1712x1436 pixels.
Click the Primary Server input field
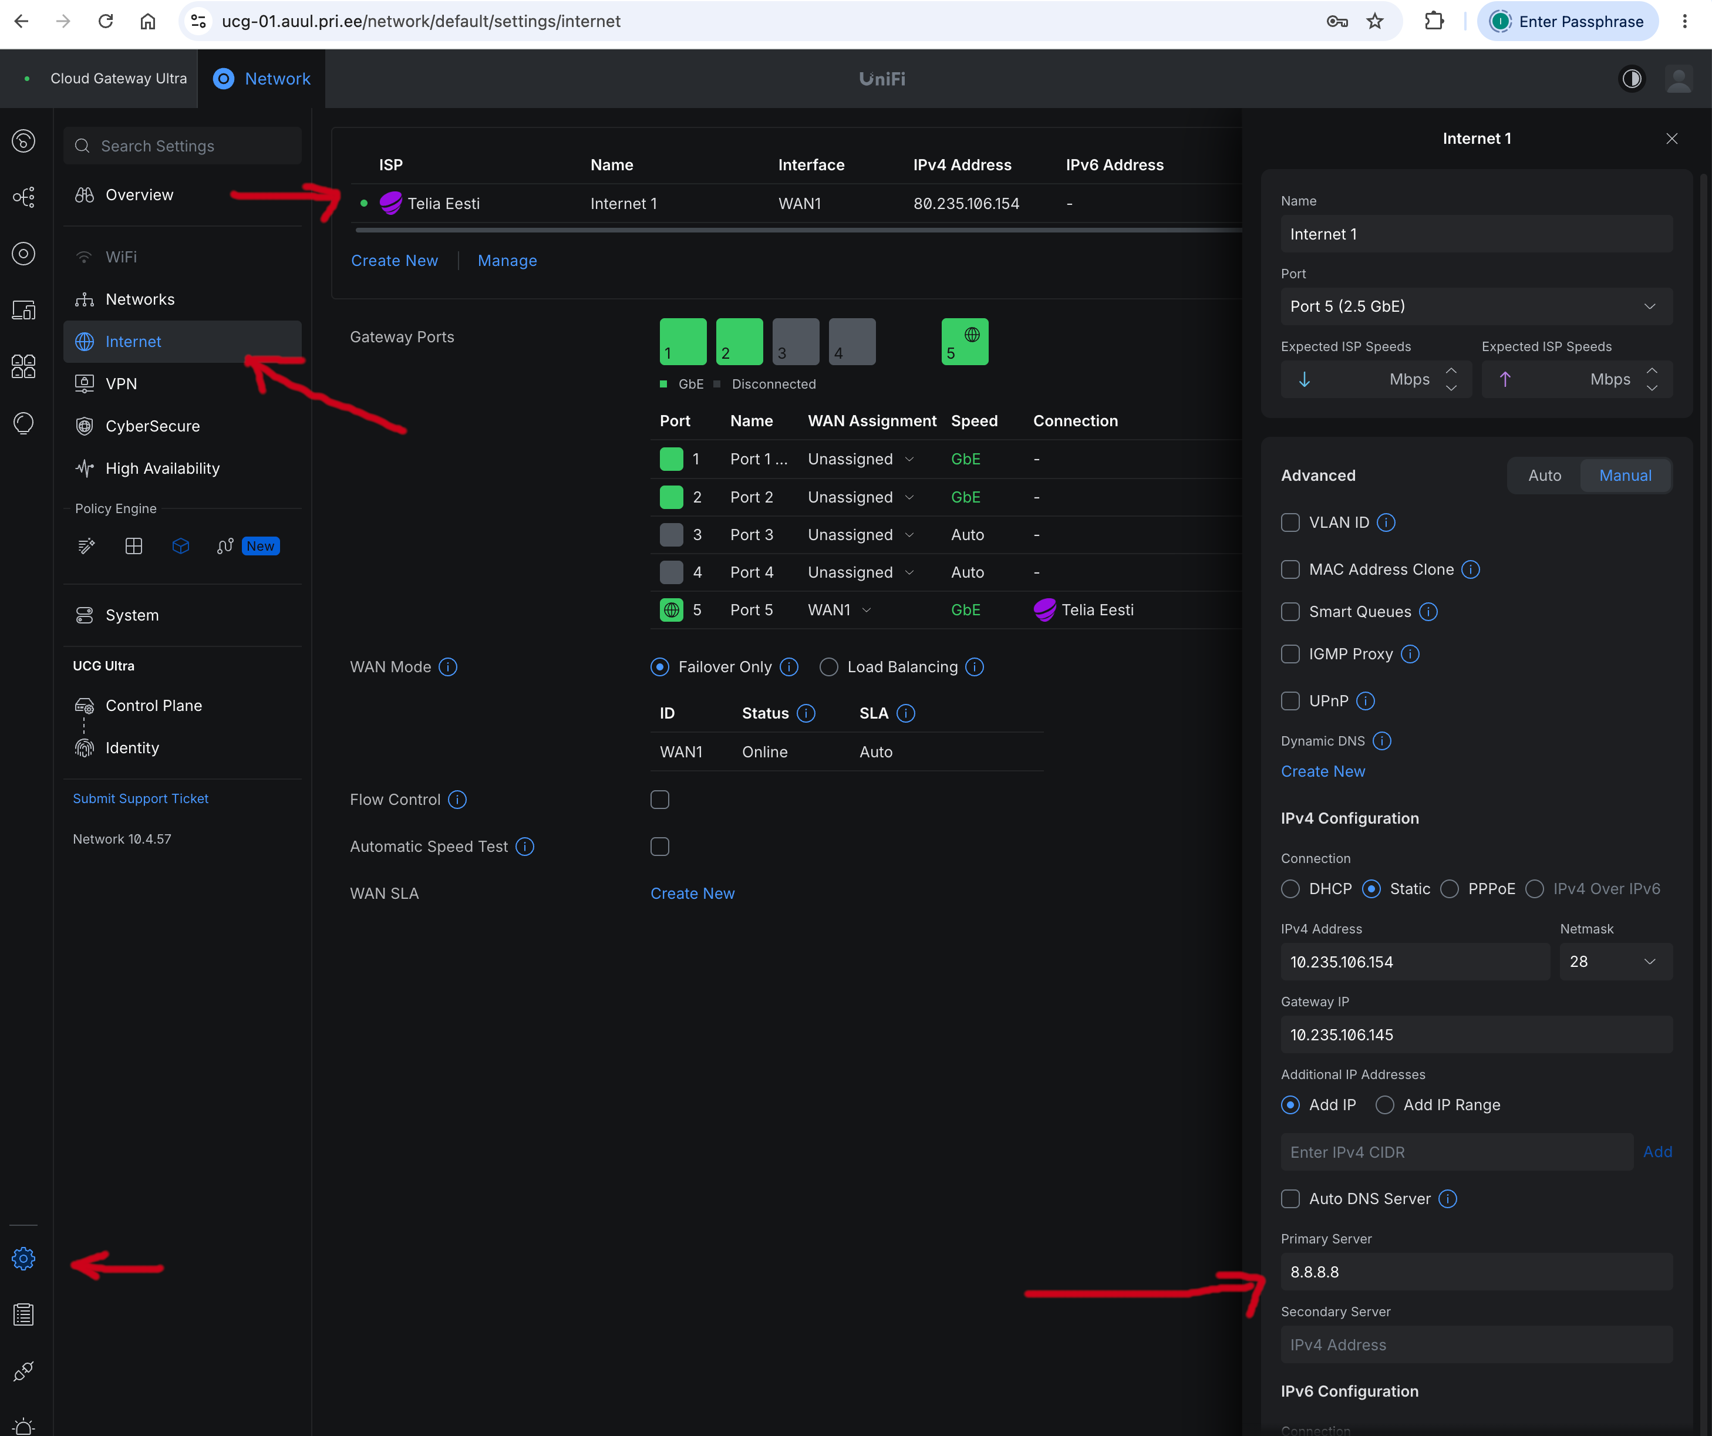pyautogui.click(x=1477, y=1272)
